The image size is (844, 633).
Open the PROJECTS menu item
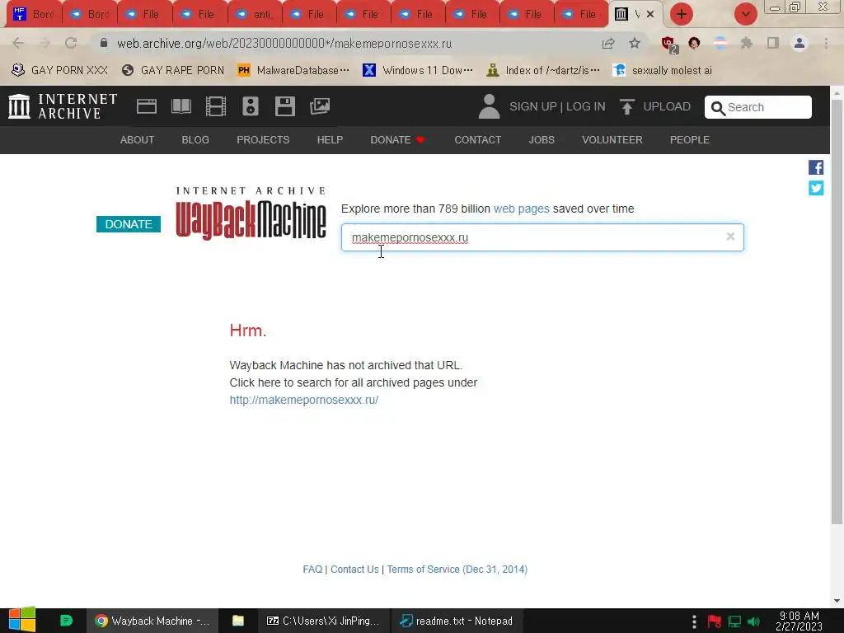[263, 140]
